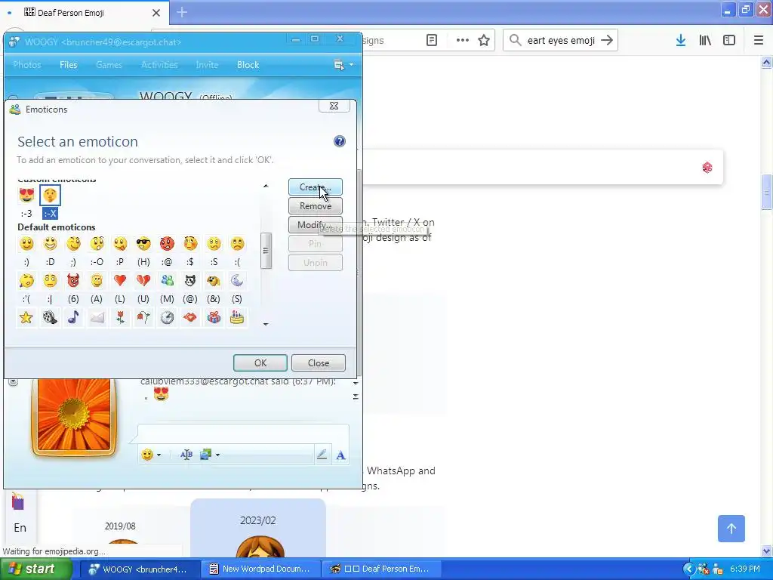The width and height of the screenshot is (773, 580).
Task: Open Files menu in WOOGY chat window
Action: point(69,65)
